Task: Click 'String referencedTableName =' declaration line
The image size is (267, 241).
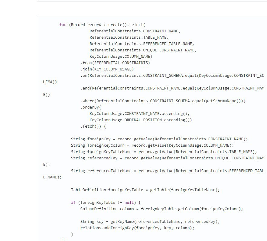Action: 168,171
